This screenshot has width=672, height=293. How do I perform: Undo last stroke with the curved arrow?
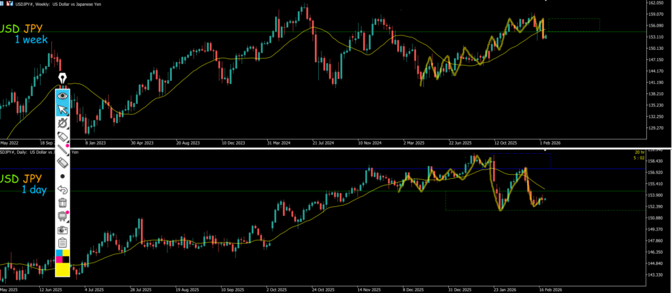[x=63, y=190]
